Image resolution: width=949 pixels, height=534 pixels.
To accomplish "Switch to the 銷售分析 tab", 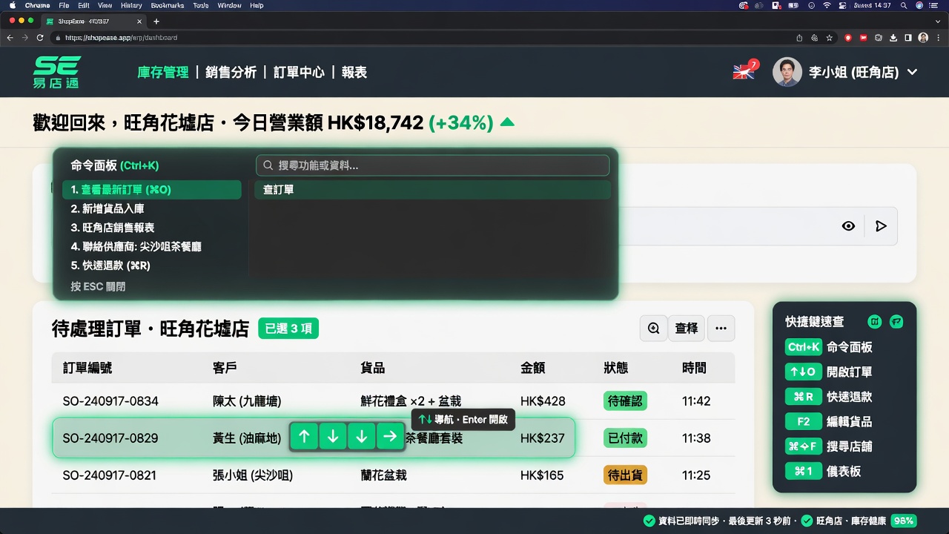I will [x=231, y=72].
